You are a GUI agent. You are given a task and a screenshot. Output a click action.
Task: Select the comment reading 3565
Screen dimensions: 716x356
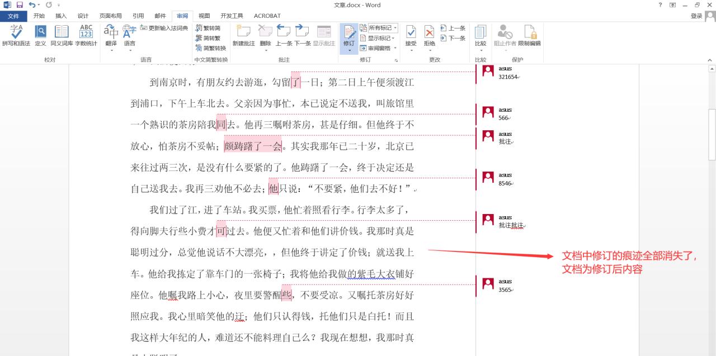[x=505, y=289]
